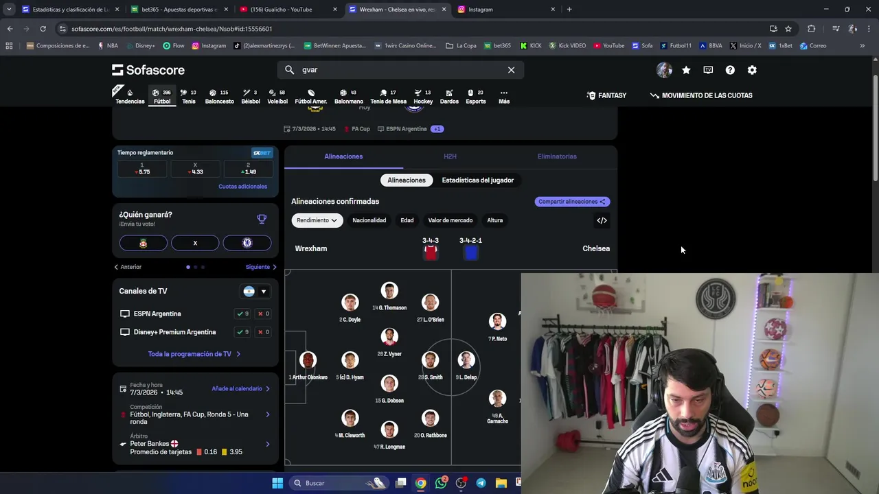Expand the Rendimiento dropdown
This screenshot has height=494, width=879.
pos(317,220)
